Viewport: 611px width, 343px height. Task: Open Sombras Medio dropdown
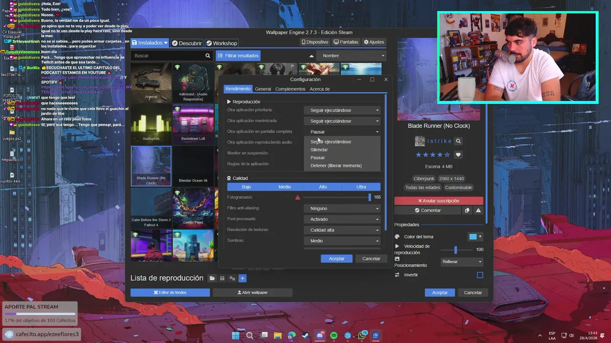[x=342, y=241]
